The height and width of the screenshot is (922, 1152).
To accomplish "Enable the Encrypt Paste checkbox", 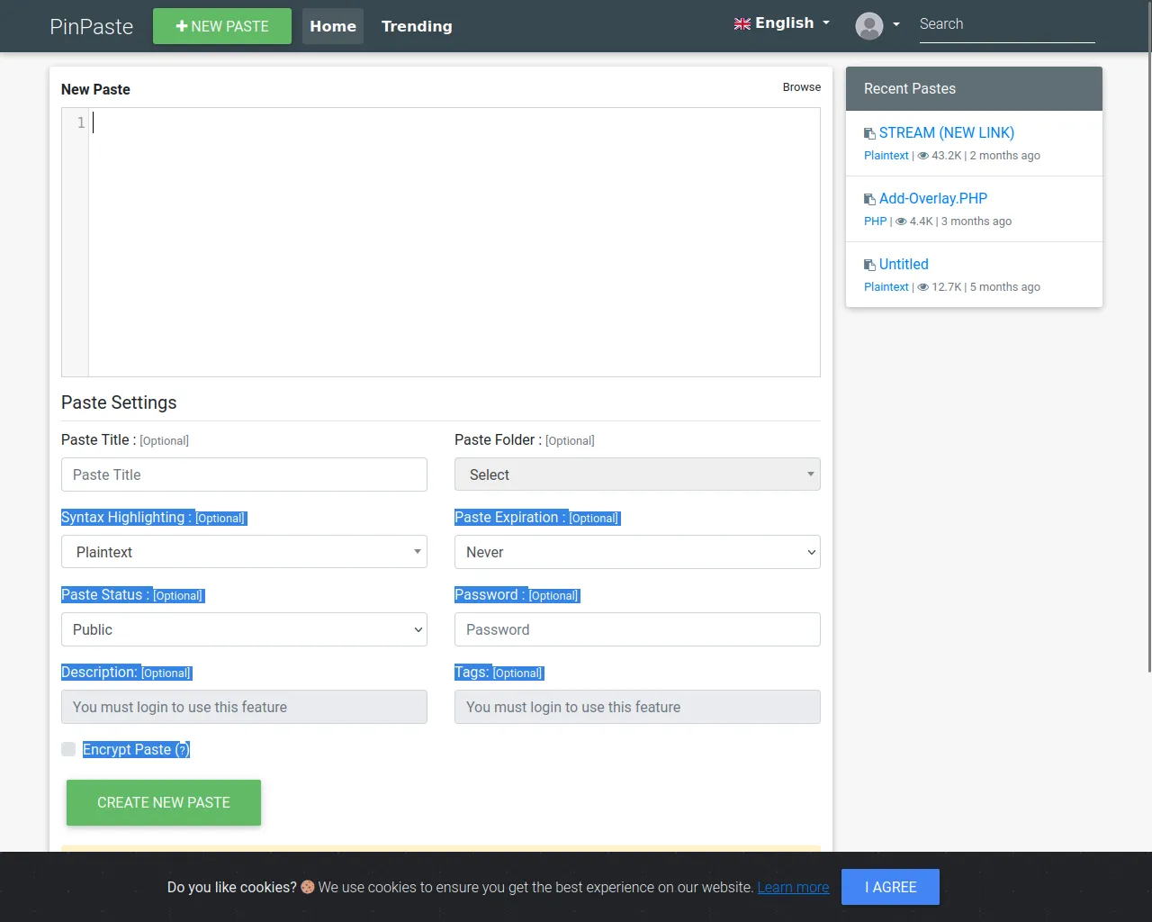I will pos(68,749).
